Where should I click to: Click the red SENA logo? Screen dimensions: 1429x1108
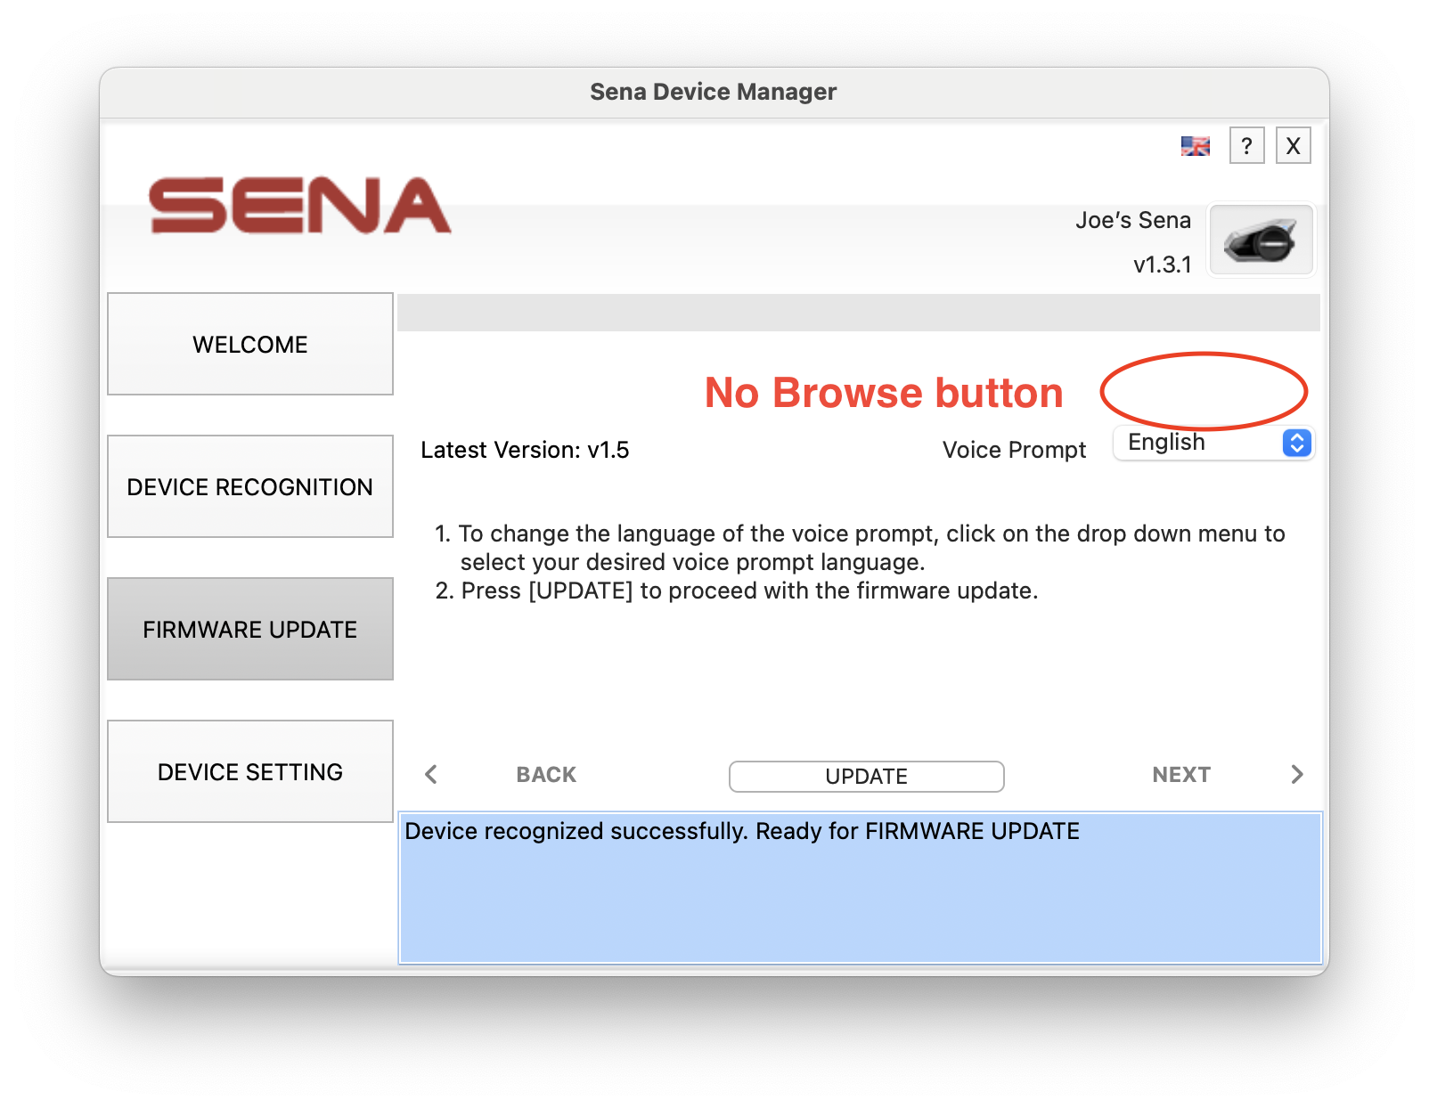(x=300, y=206)
